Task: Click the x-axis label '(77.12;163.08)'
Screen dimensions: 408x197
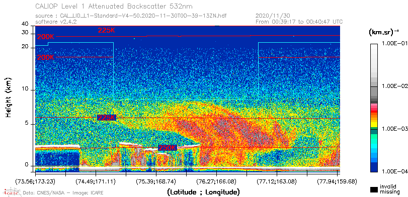Action: [x=277, y=181]
